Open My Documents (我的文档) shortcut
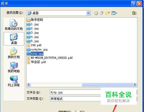Image resolution: width=144 pixels, height=112 pixels. click(x=14, y=53)
